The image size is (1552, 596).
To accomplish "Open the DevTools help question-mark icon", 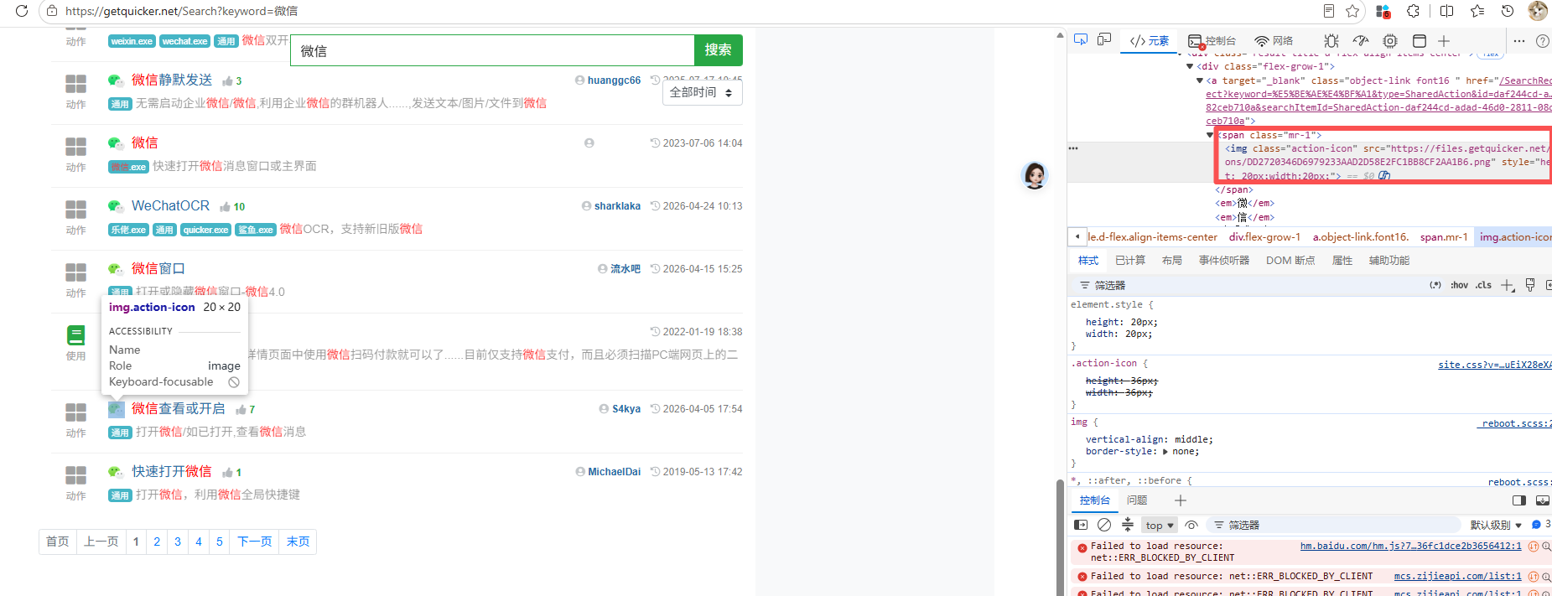I will [x=1542, y=41].
